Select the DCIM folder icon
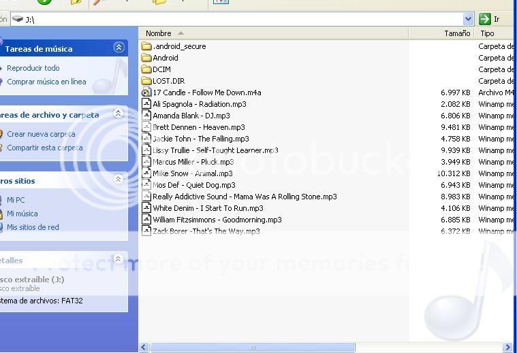The width and height of the screenshot is (517, 353). pyautogui.click(x=146, y=69)
